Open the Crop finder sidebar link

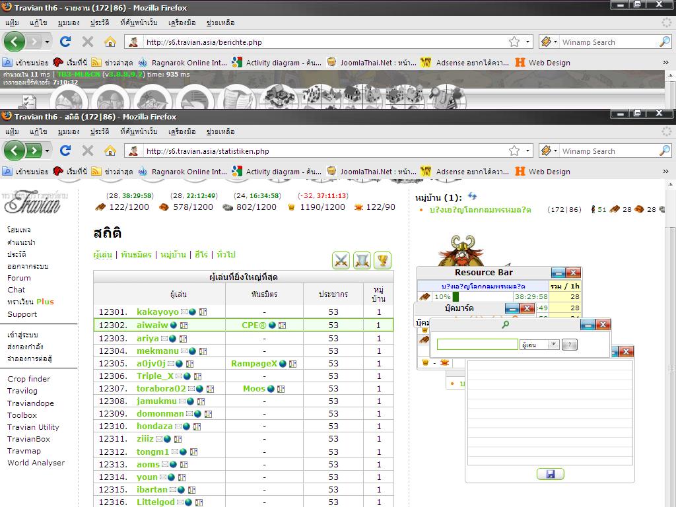29,379
